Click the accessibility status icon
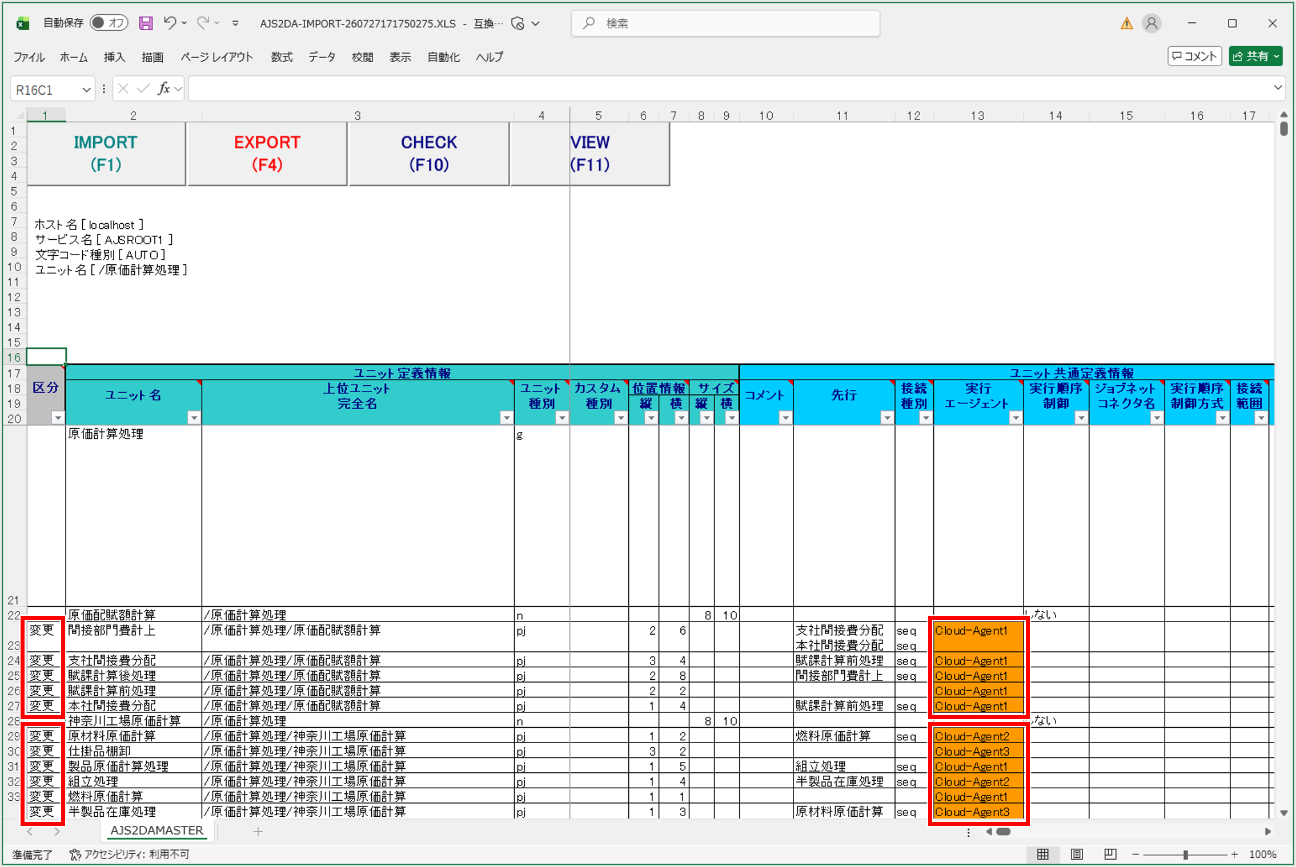The image size is (1296, 867). pyautogui.click(x=75, y=854)
